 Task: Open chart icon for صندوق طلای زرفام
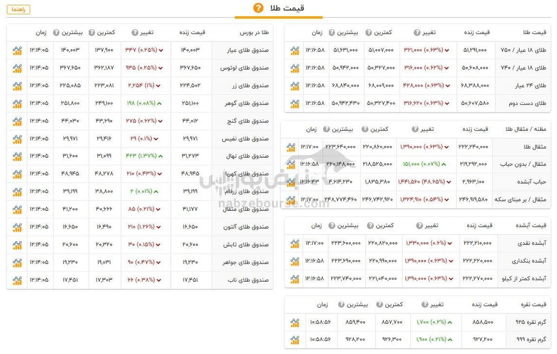point(17,192)
